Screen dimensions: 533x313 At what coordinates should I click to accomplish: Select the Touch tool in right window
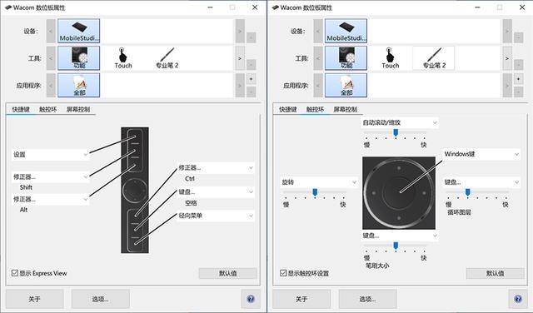(x=390, y=58)
